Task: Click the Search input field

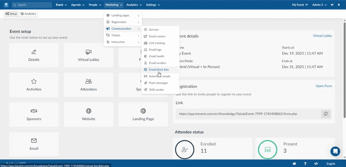Action: pyautogui.click(x=32, y=5)
